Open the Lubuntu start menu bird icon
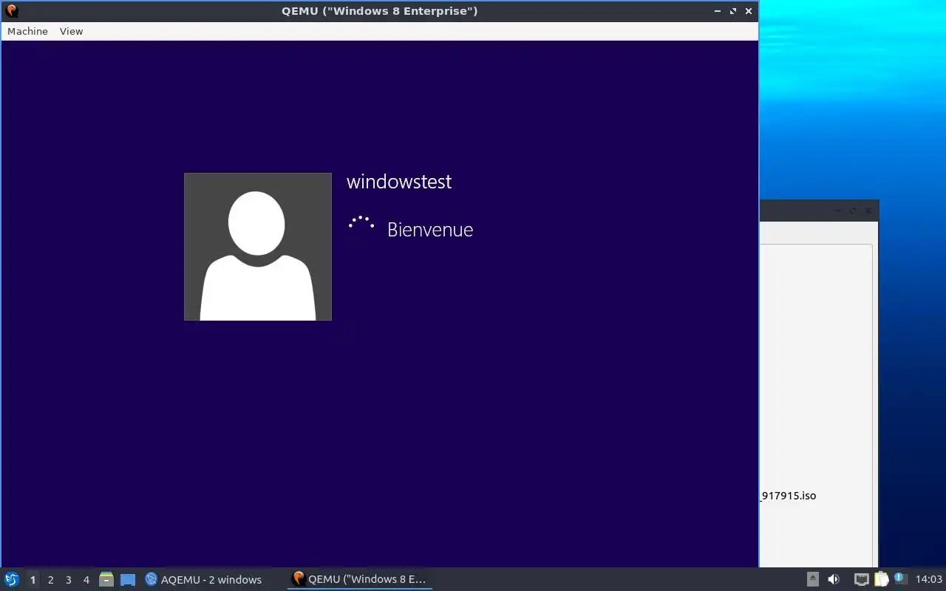Viewport: 946px width, 591px height. (11, 579)
